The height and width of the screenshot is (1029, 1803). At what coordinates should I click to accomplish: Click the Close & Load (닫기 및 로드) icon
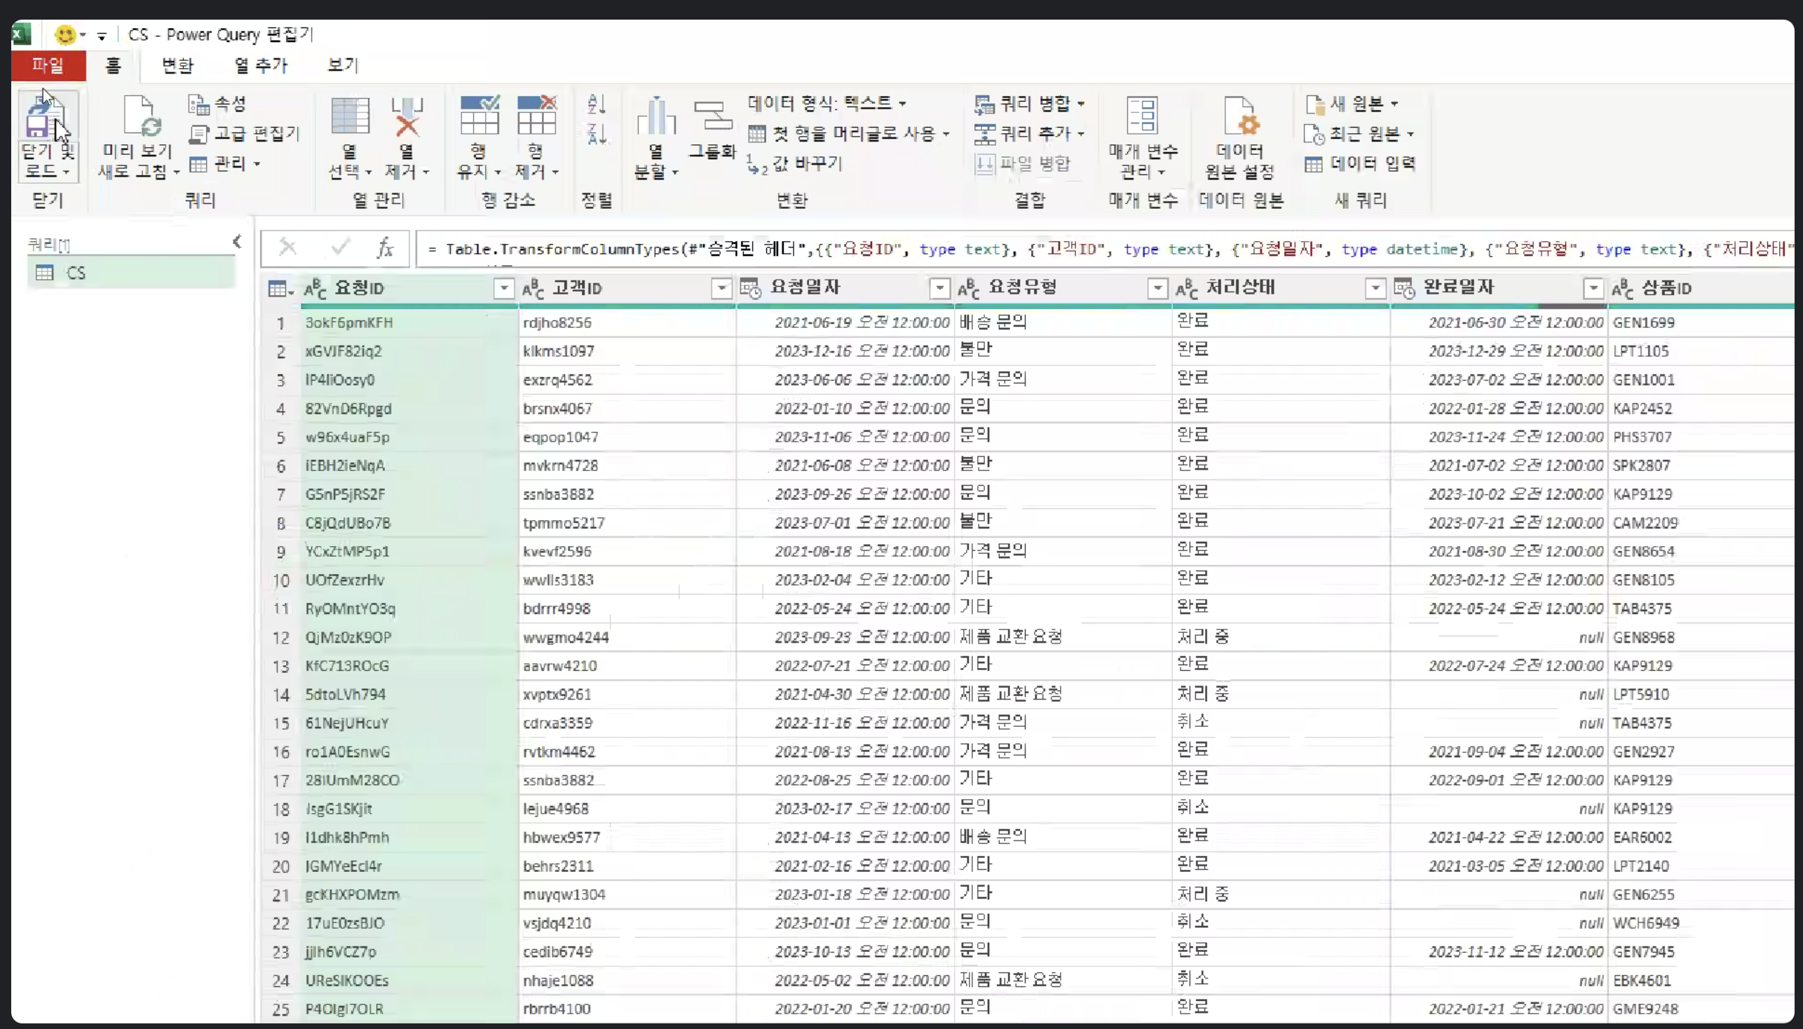(x=46, y=117)
